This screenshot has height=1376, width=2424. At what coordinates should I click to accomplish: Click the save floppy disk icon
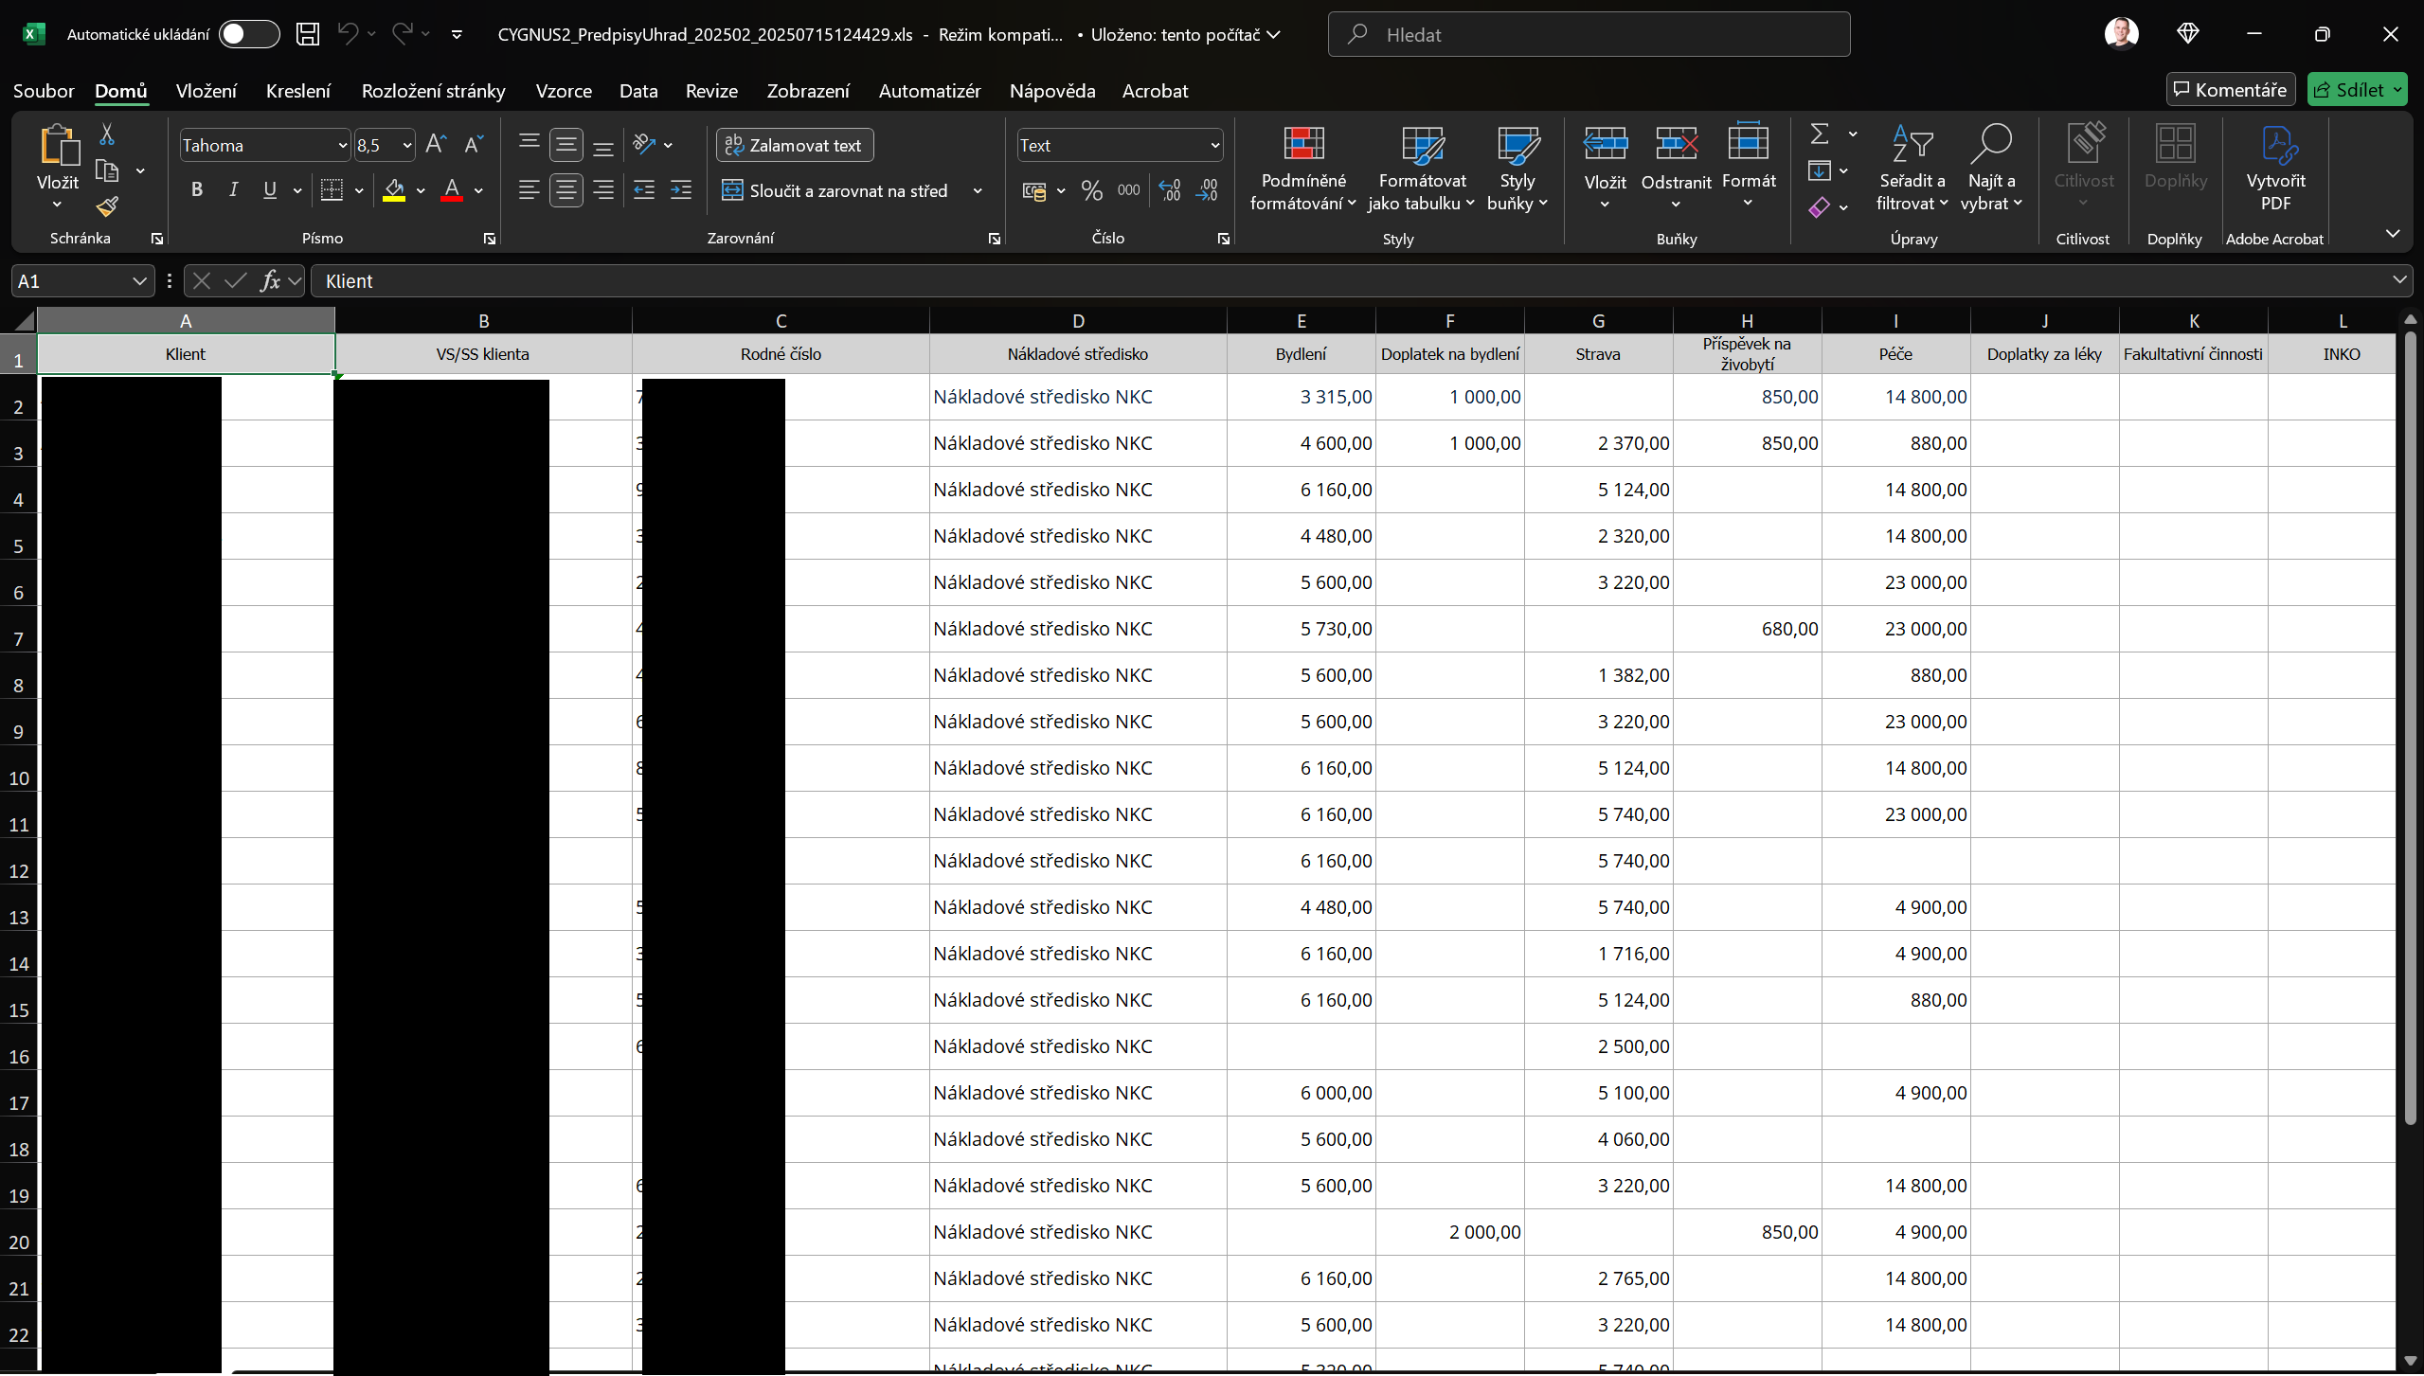[308, 34]
